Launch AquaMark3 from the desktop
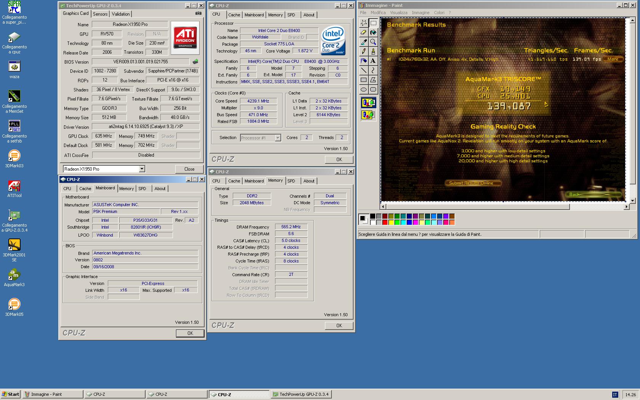 coord(14,277)
